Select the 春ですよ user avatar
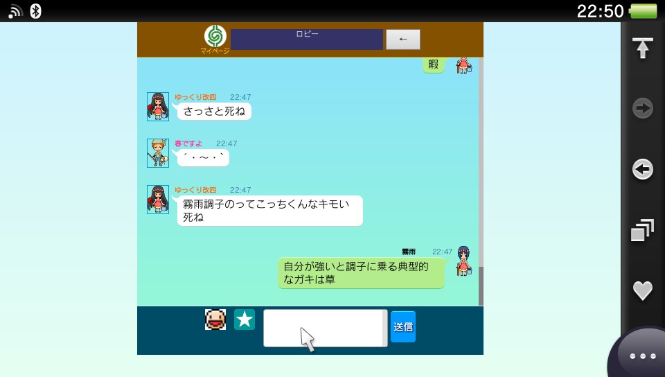This screenshot has height=377, width=665. 158,153
